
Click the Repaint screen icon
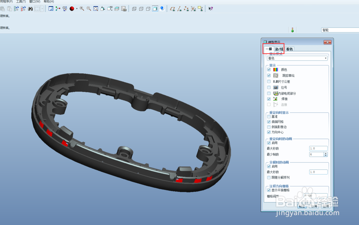(x=51, y=9)
